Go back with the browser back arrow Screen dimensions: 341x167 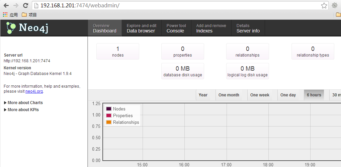point(6,5)
